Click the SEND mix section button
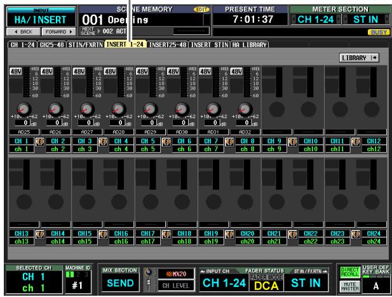 (120, 283)
